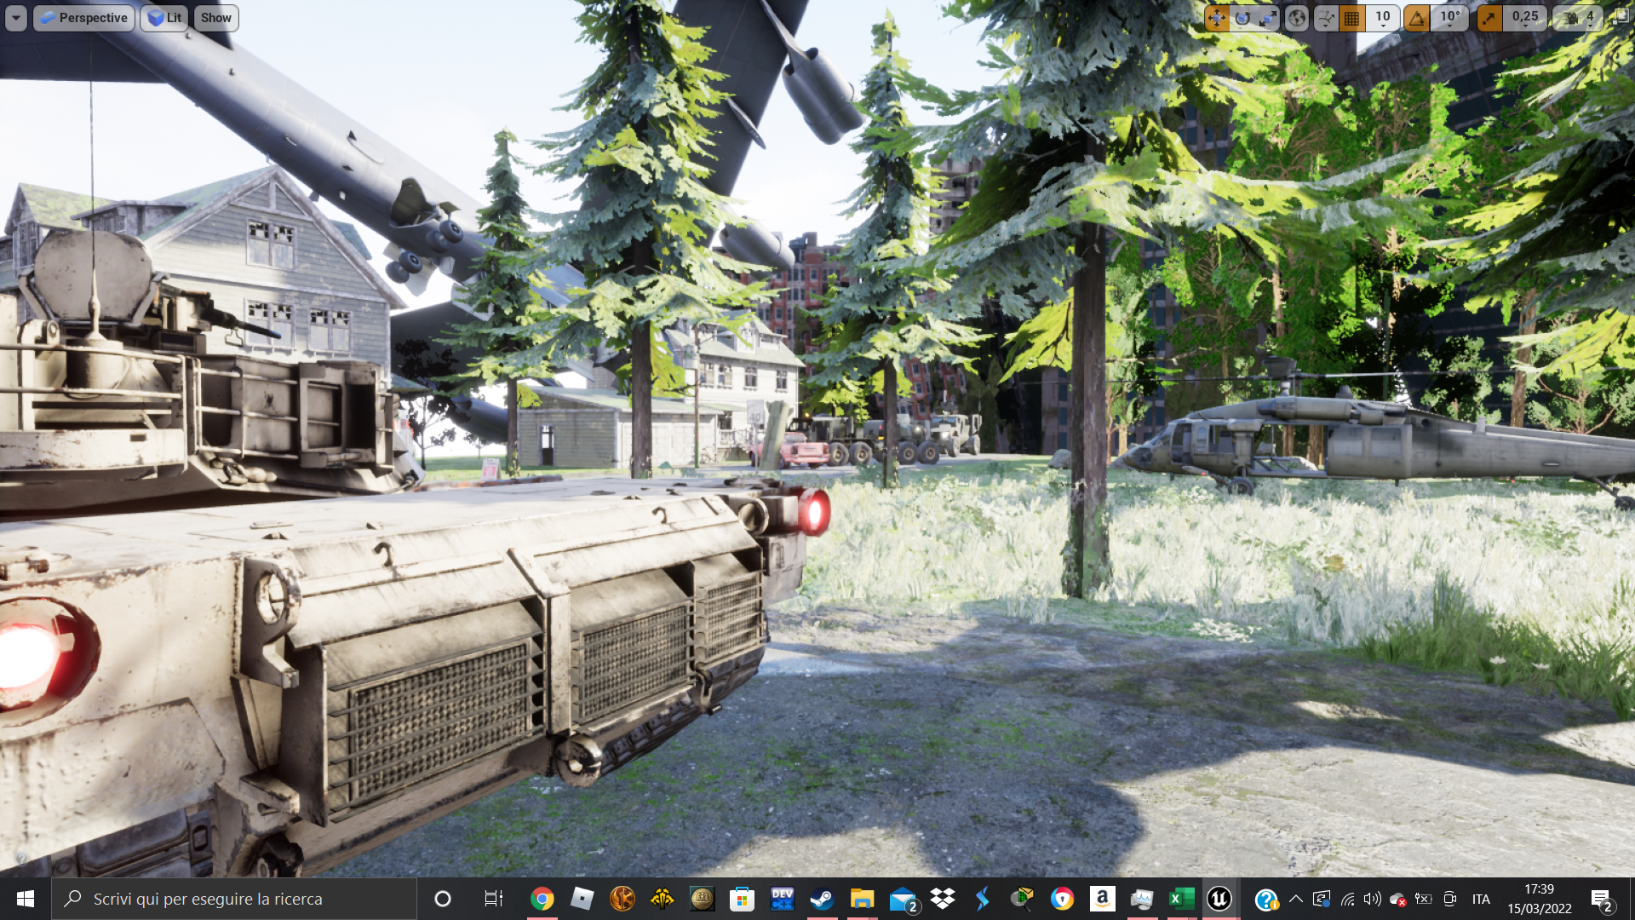The width and height of the screenshot is (1635, 920).
Task: Open viewport options arrow menu
Action: coord(16,18)
